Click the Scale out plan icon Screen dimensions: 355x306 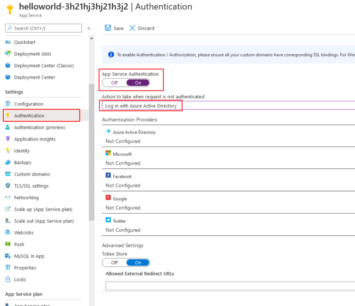(8, 220)
